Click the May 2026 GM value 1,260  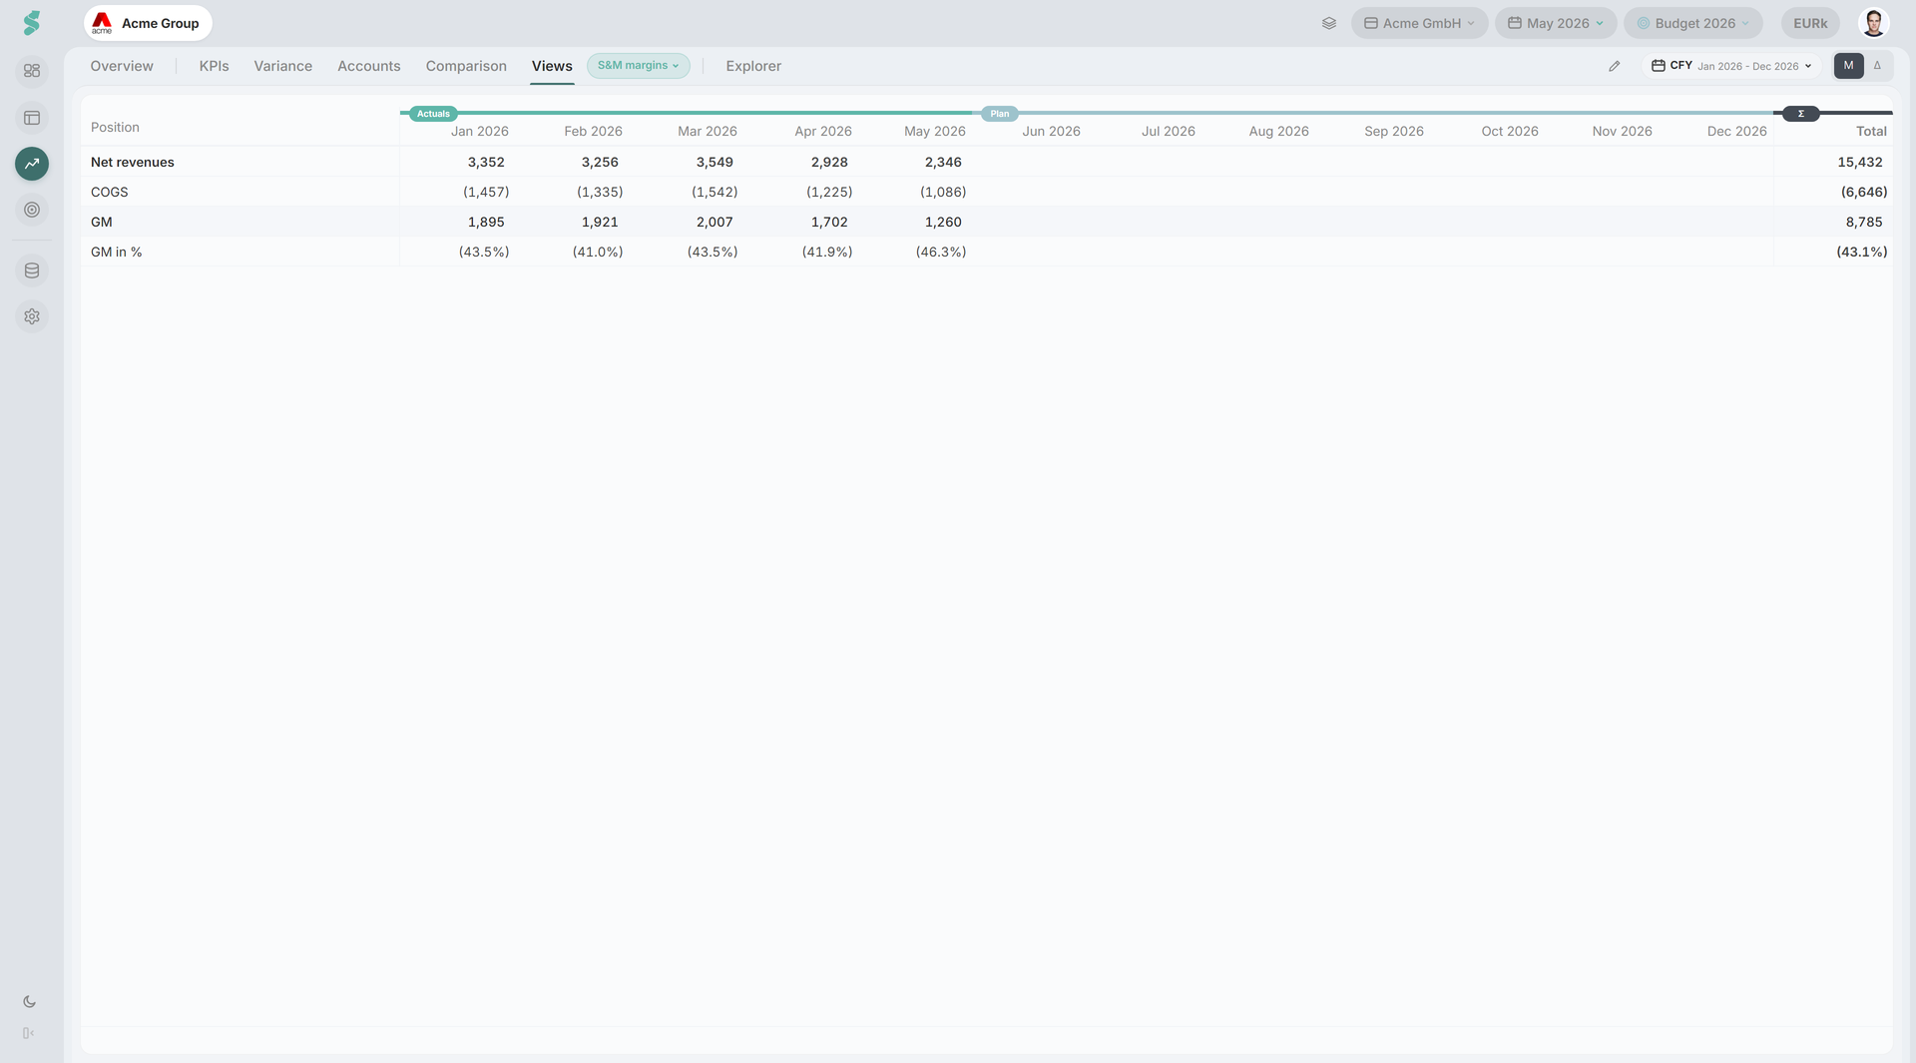coord(943,222)
